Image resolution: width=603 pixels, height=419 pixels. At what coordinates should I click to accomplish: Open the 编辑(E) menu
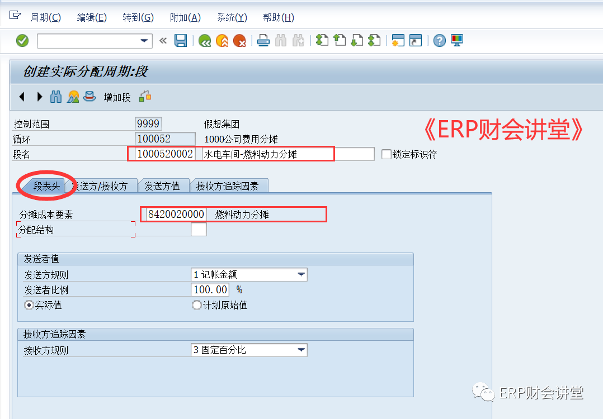(92, 17)
